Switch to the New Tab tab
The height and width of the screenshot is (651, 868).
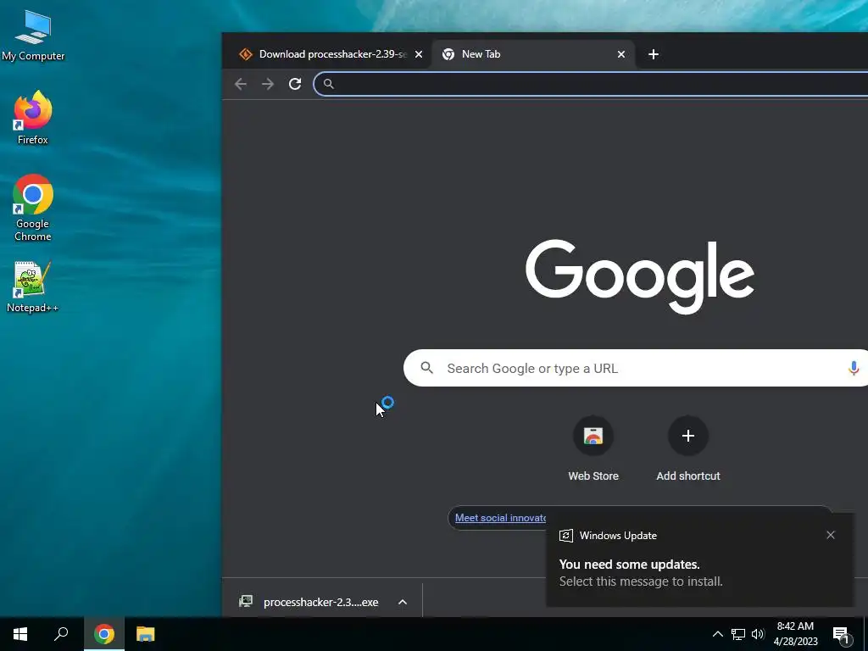click(x=532, y=54)
